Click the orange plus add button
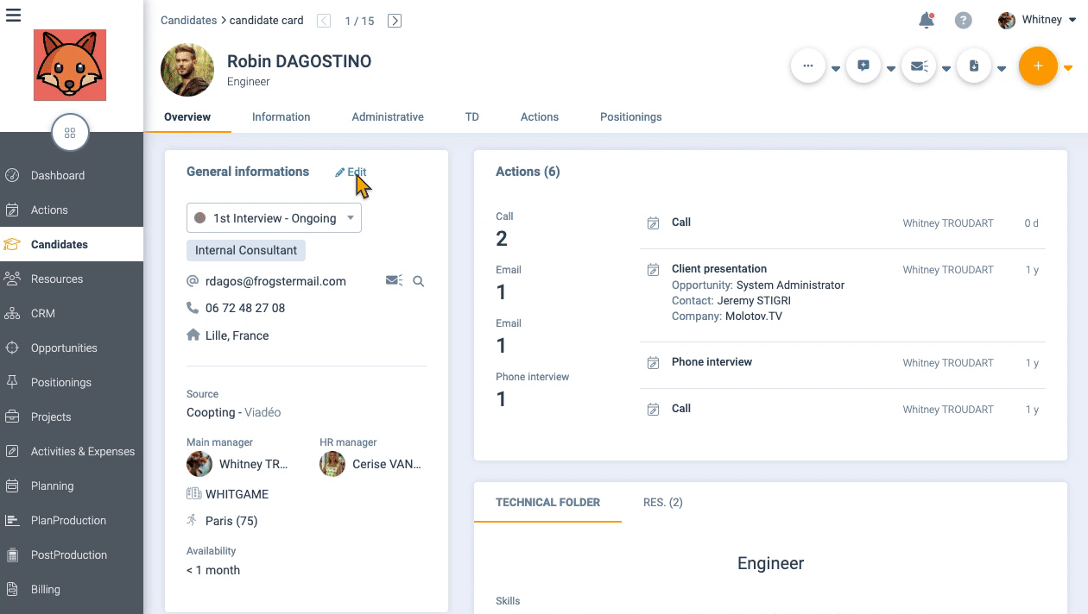1088x614 pixels. point(1038,66)
